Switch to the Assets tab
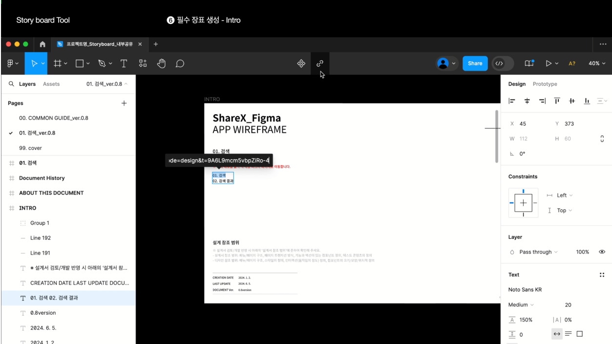 51,84
